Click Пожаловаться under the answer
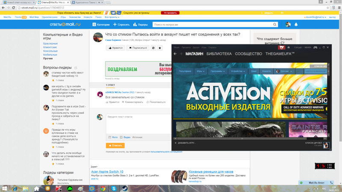This screenshot has width=342, height=192. (x=156, y=102)
